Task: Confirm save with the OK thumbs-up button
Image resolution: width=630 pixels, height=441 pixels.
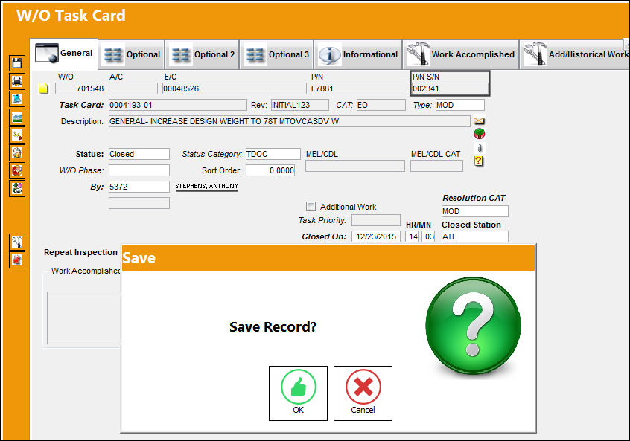Action: [x=298, y=393]
